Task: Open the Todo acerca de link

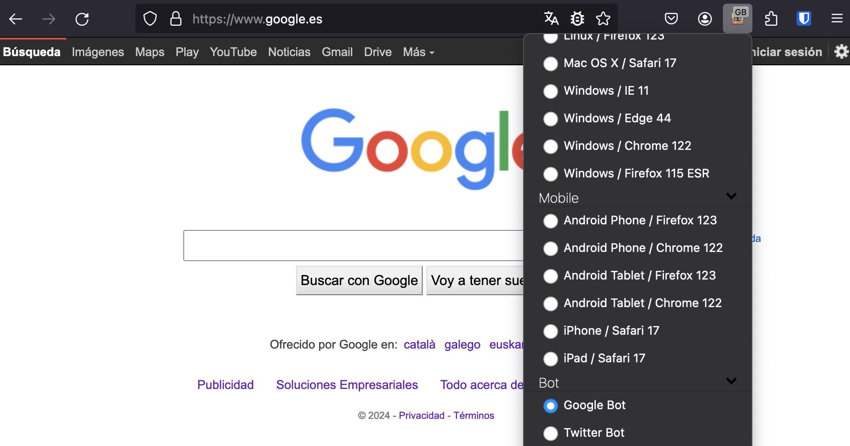Action: pos(482,385)
